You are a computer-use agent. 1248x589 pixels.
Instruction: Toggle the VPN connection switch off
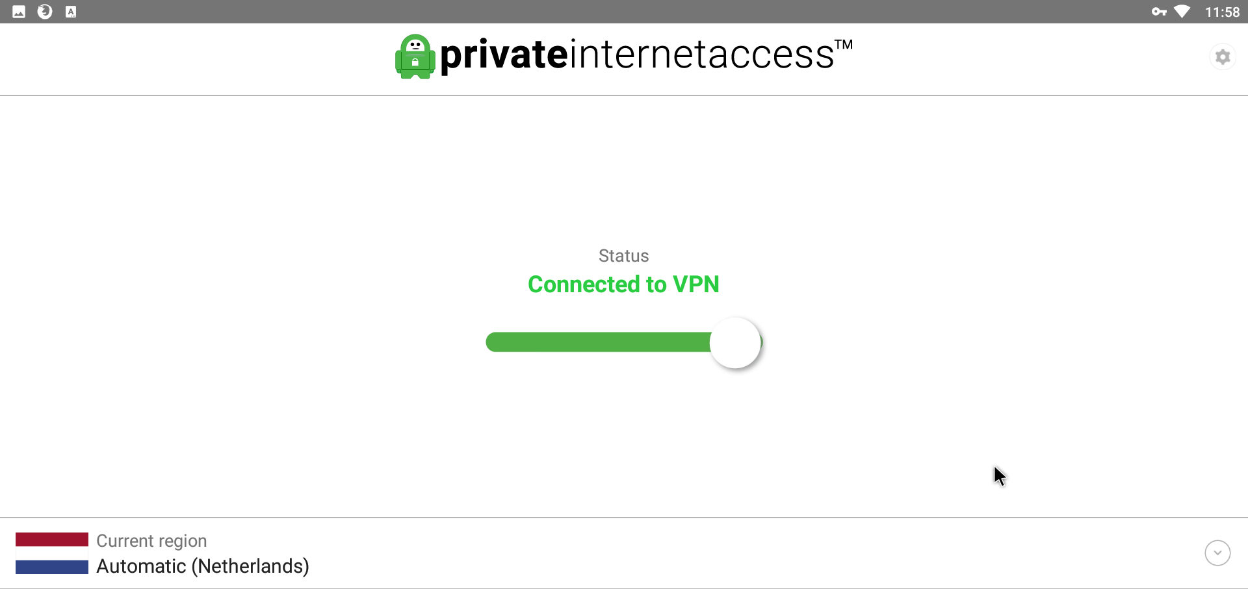point(624,342)
